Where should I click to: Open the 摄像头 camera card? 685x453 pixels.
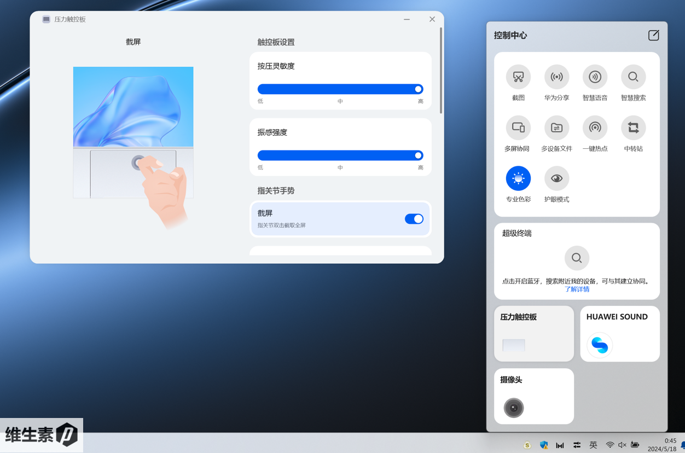click(533, 396)
